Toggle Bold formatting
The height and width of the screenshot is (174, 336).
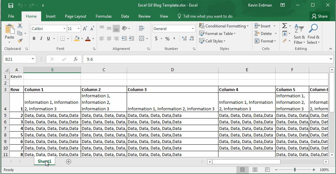tap(34, 39)
